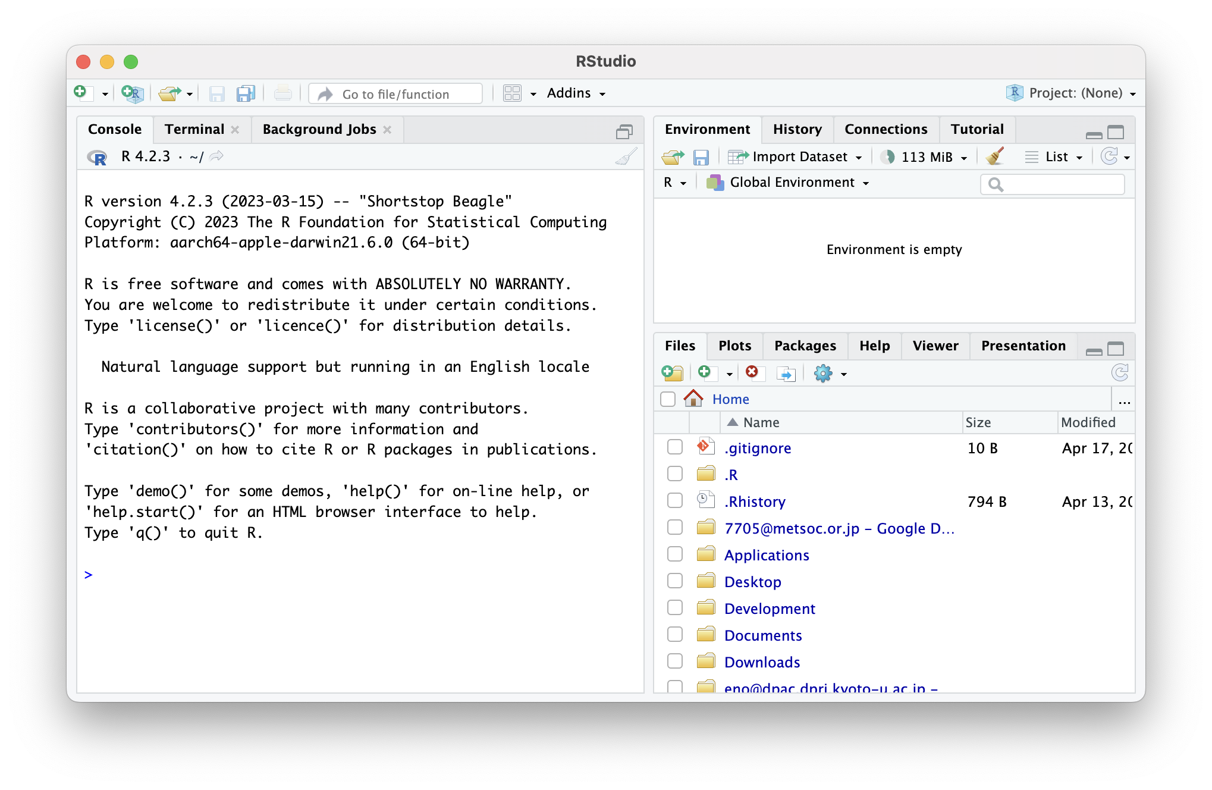
Task: Open the Downloads folder link
Action: point(762,663)
